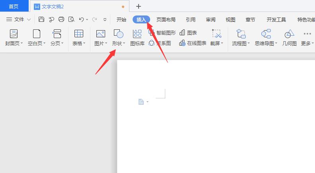
Task: Expand the flowchart (流程图) dropdown arrow
Action: [x=249, y=43]
